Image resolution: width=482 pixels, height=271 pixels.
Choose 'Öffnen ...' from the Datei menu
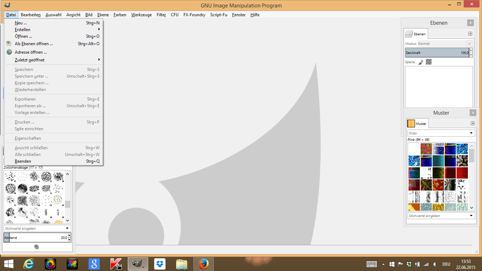54,36
